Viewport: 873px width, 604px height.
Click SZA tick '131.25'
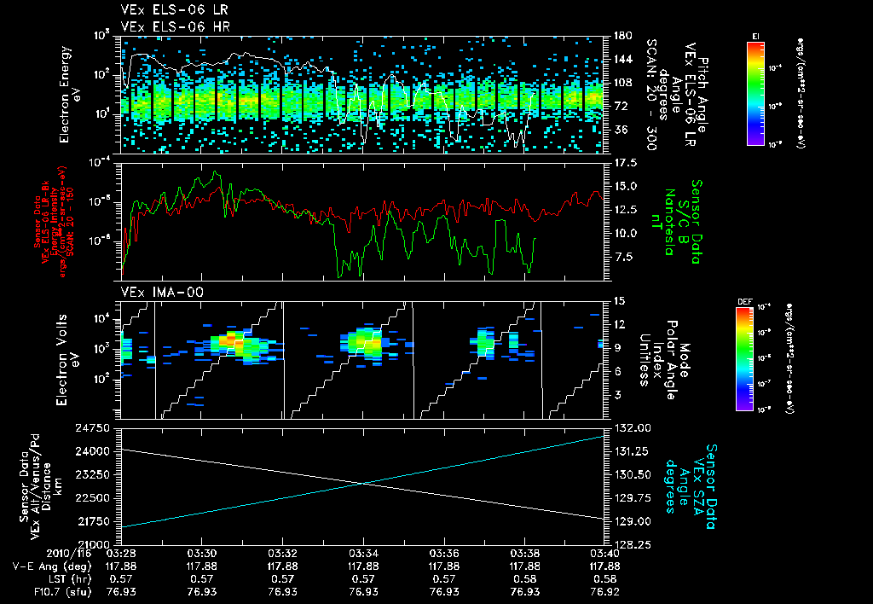632,451
